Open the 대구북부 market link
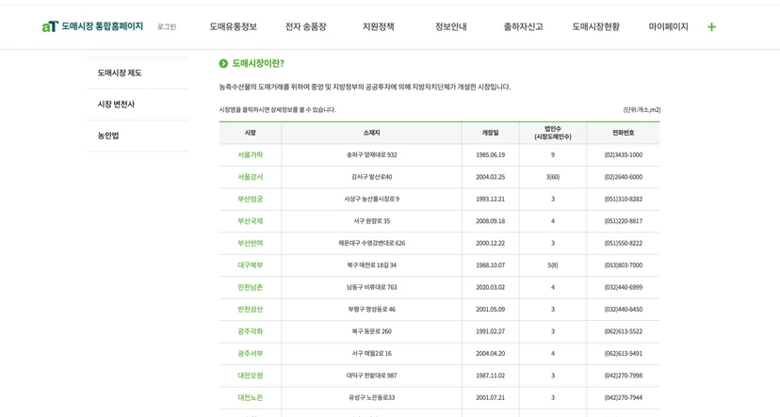The image size is (780, 417). coord(251,265)
